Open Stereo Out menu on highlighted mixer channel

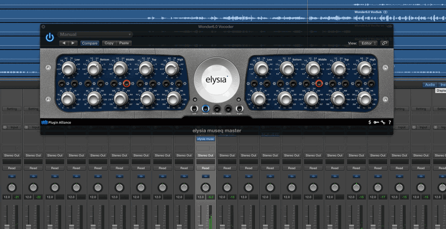[205, 155]
